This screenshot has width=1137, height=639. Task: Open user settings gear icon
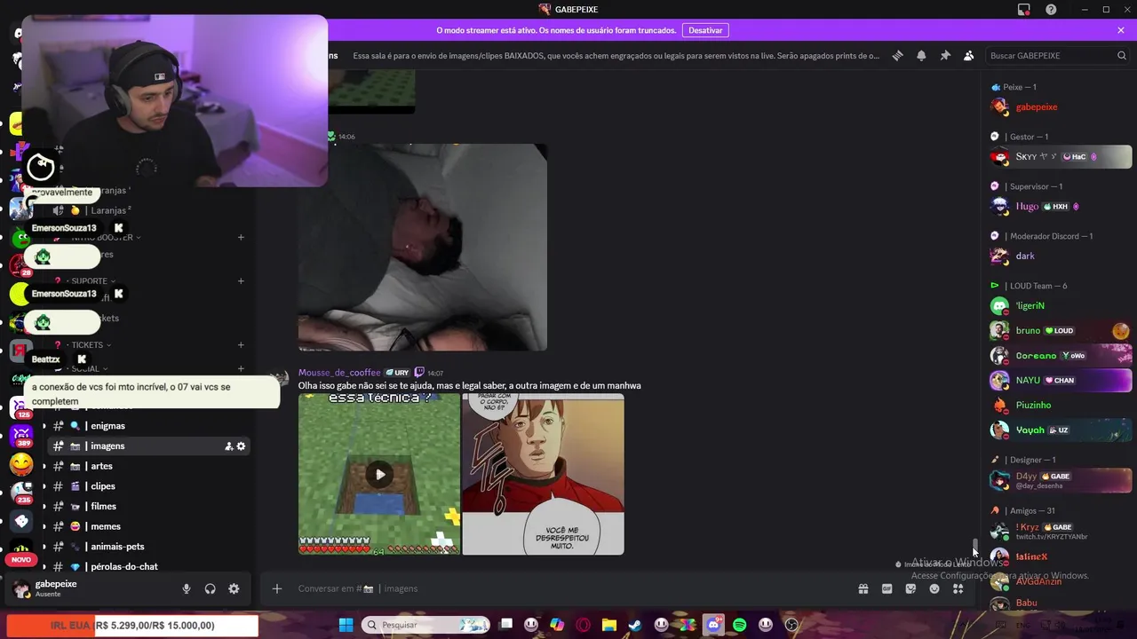(x=234, y=588)
